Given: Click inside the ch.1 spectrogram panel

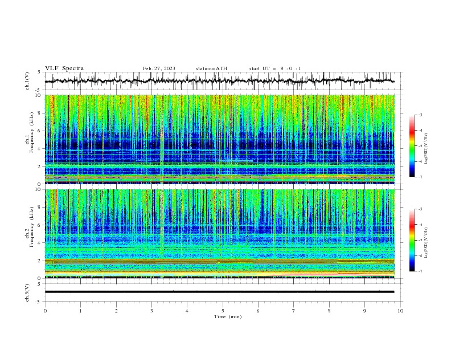Looking at the screenshot, I should 219,139.
